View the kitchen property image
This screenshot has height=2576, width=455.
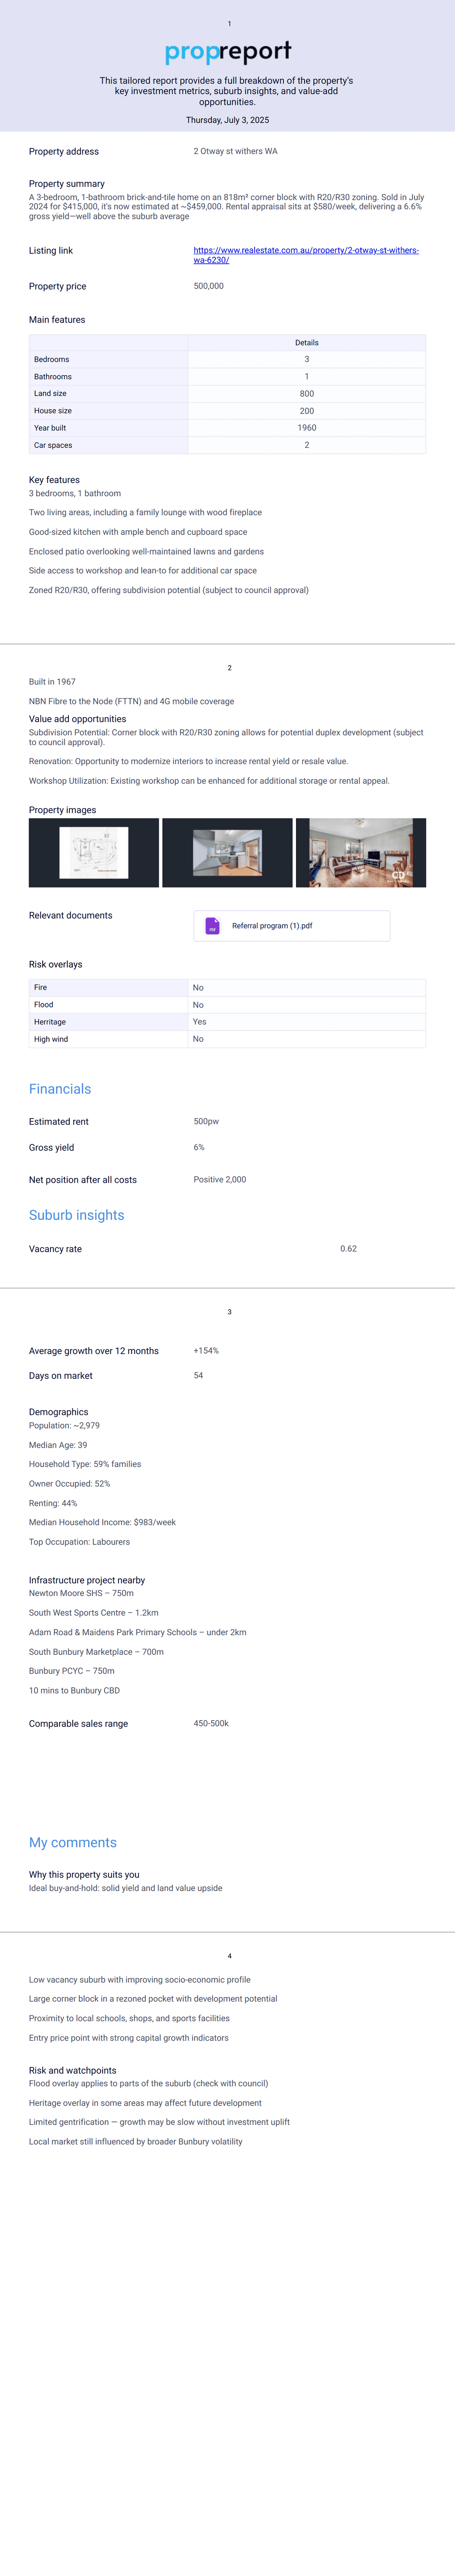(227, 853)
